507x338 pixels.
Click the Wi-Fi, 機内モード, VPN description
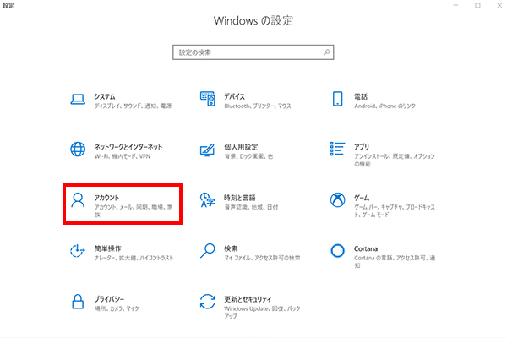click(123, 156)
